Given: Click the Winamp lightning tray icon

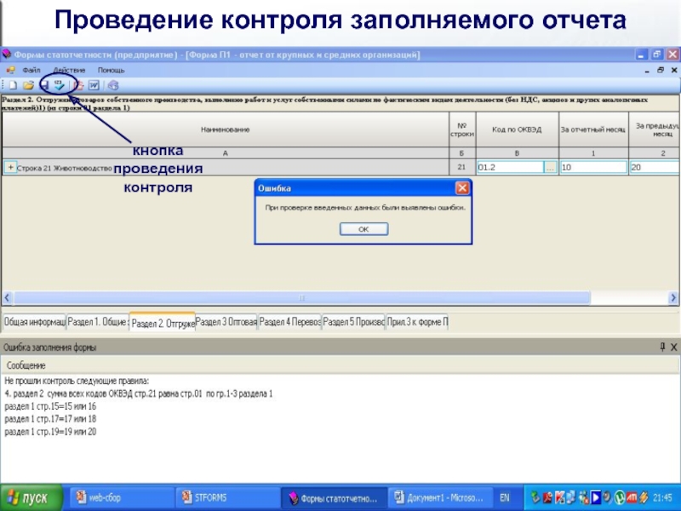Looking at the screenshot, I should tap(644, 497).
